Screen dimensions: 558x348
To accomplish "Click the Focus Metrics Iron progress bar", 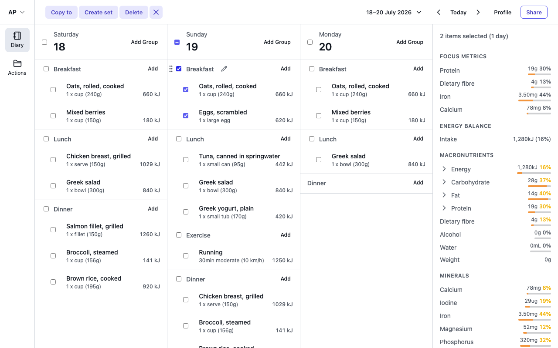I will pos(534,100).
